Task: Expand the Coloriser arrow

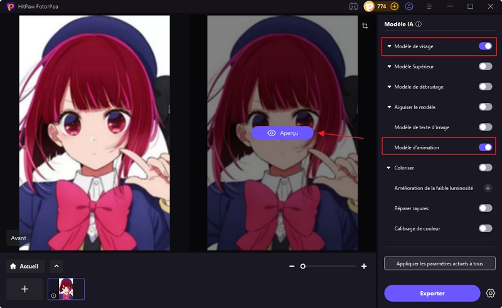Action: pyautogui.click(x=388, y=167)
